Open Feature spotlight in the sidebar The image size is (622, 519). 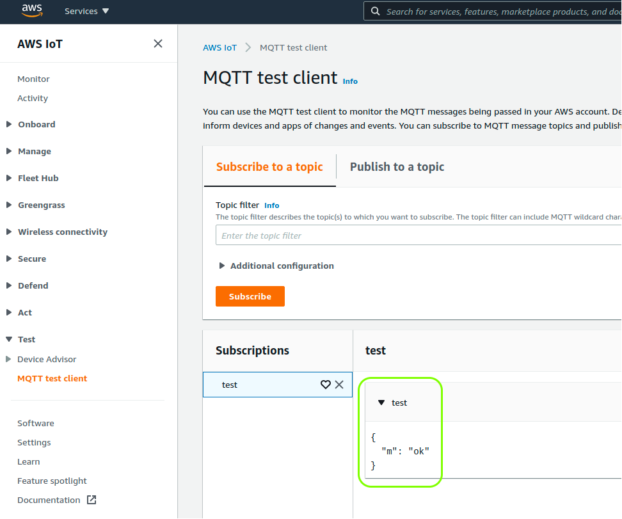click(x=52, y=481)
